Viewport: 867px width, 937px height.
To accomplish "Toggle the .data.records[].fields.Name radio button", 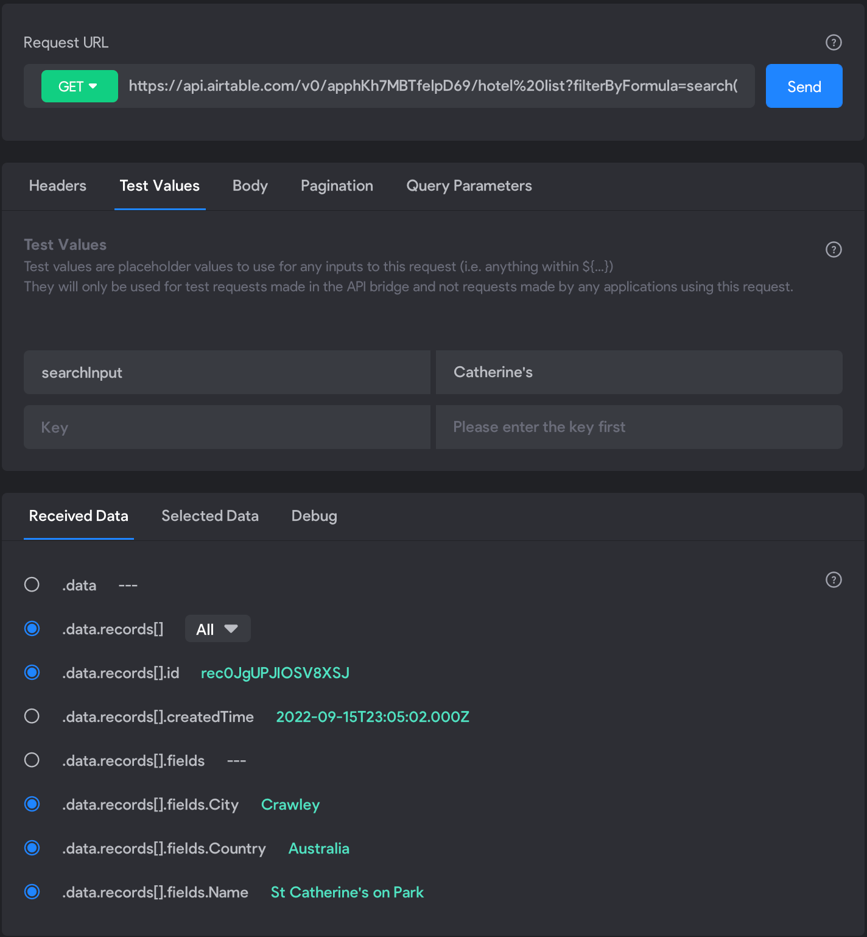I will point(32,892).
